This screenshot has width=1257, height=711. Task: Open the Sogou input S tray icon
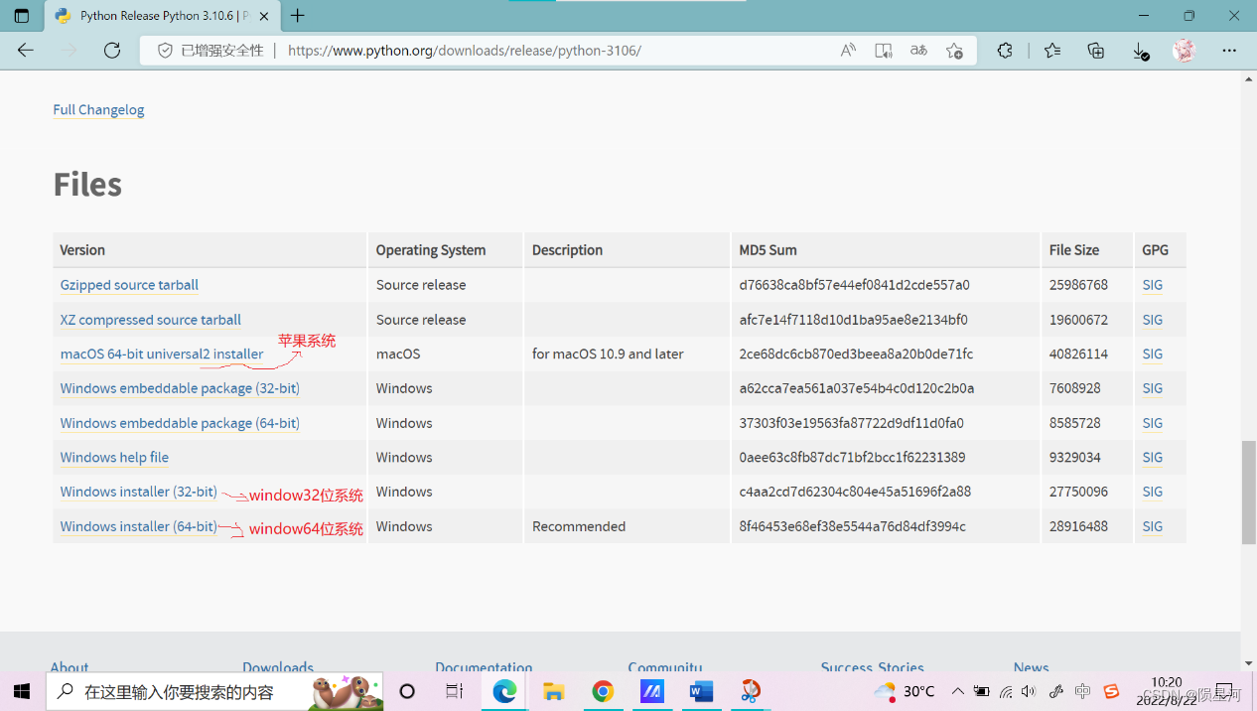(x=1111, y=691)
